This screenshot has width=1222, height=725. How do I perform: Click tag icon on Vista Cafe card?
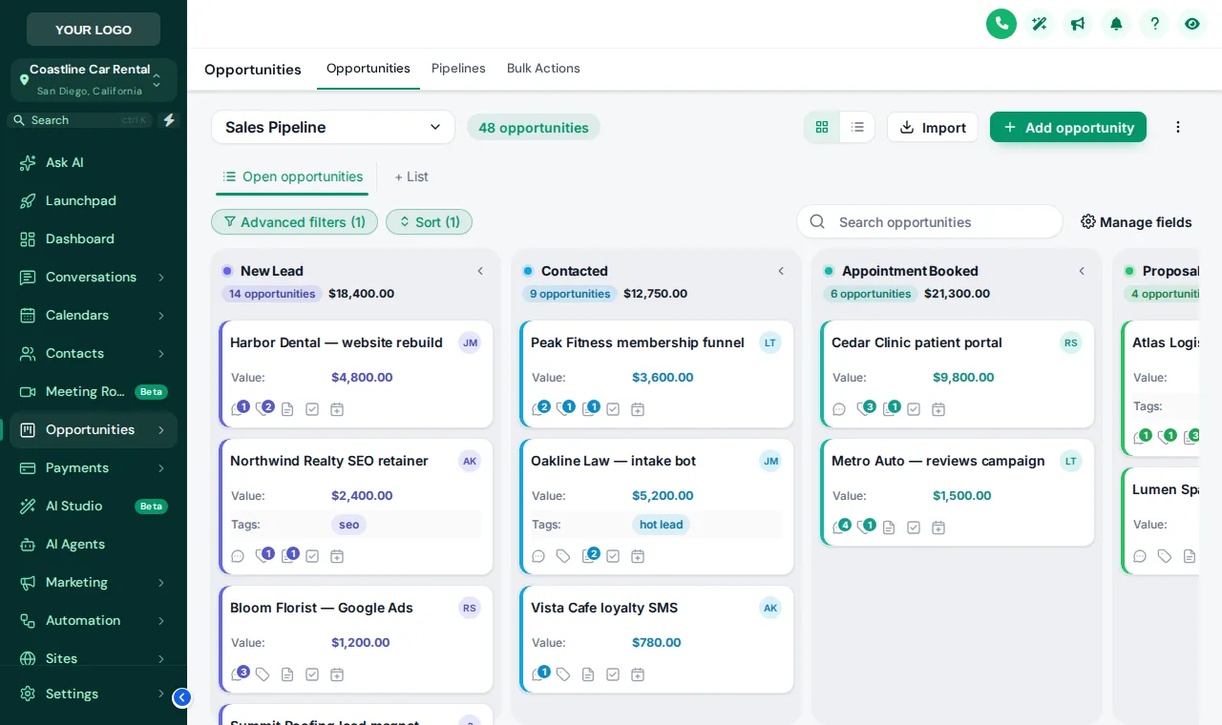coord(563,674)
